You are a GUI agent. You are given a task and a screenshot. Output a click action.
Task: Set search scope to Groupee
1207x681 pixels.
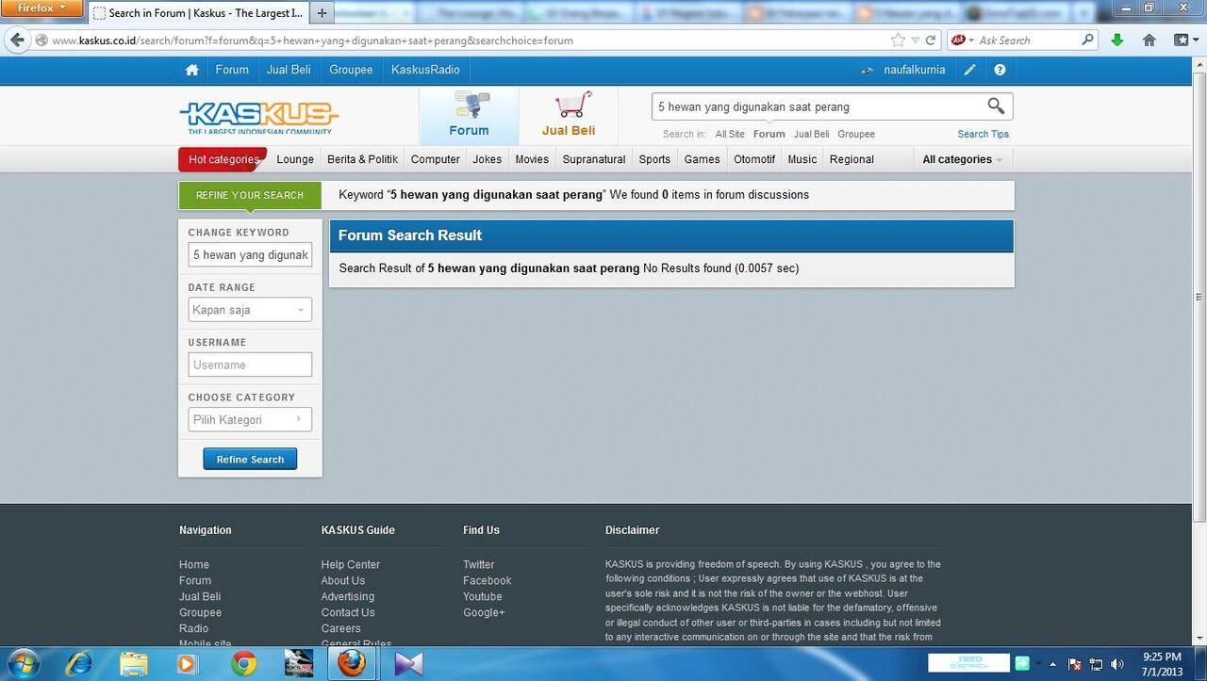point(856,134)
